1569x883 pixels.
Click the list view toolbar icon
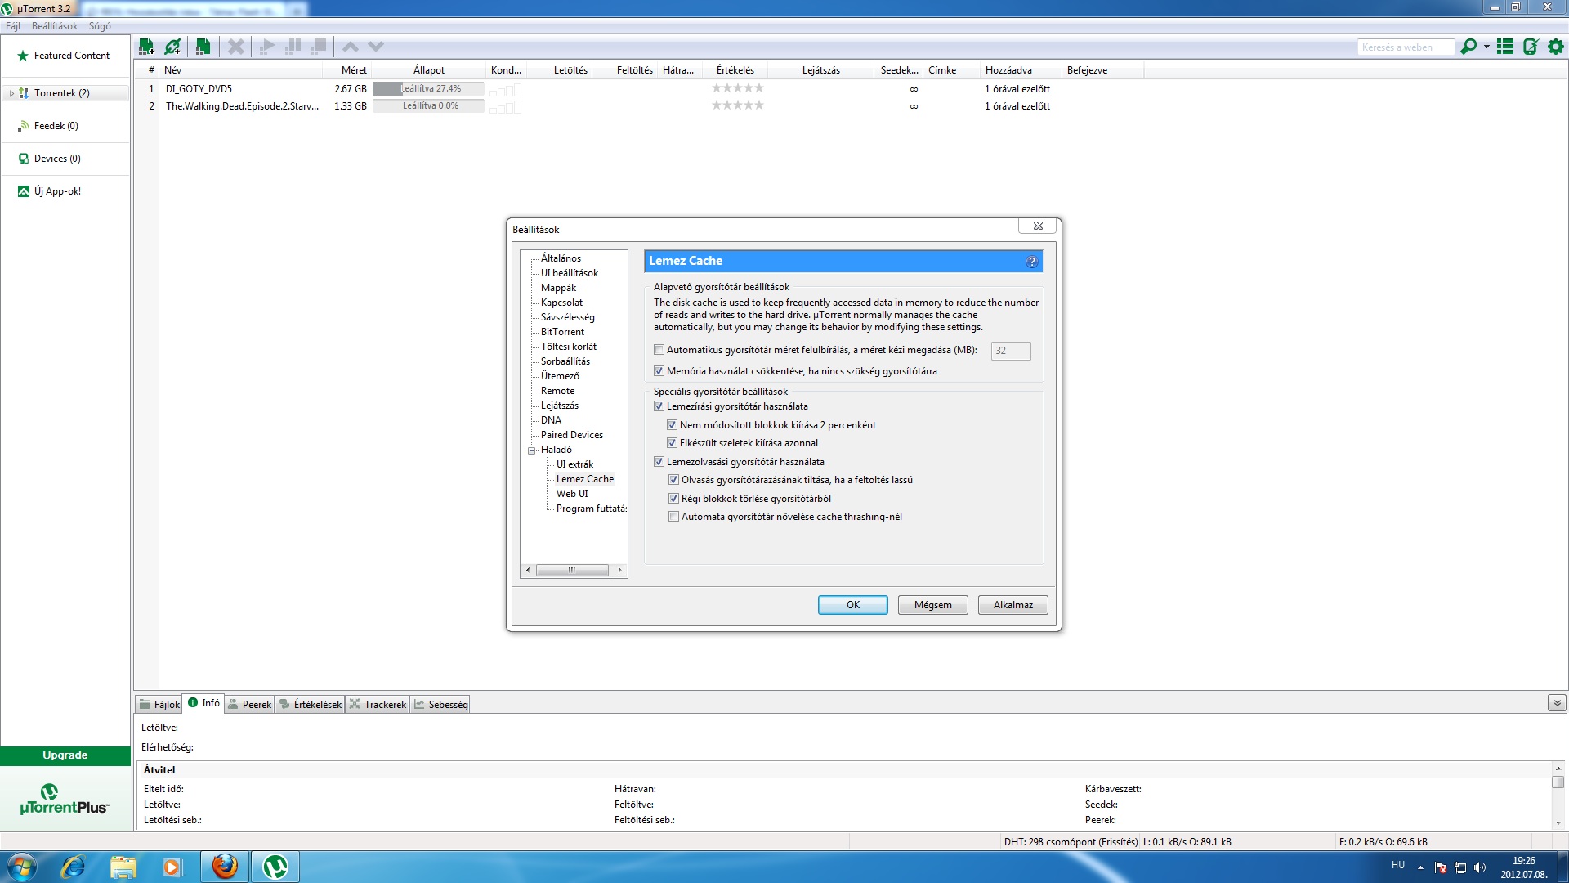1505,47
